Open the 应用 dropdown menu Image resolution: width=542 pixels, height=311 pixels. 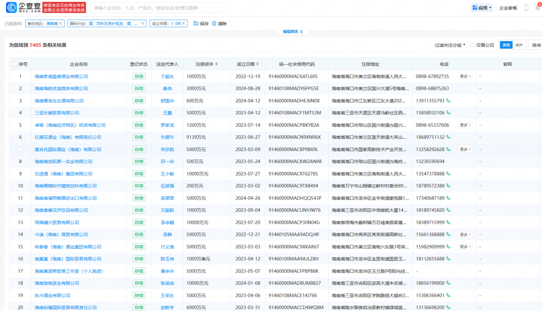[x=482, y=8]
